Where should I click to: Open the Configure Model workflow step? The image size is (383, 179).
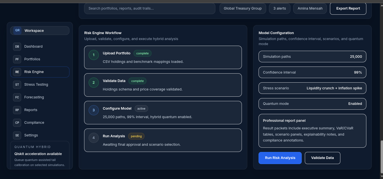click(163, 112)
